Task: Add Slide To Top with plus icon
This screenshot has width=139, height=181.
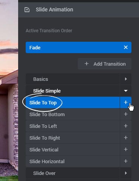Action: point(126,102)
